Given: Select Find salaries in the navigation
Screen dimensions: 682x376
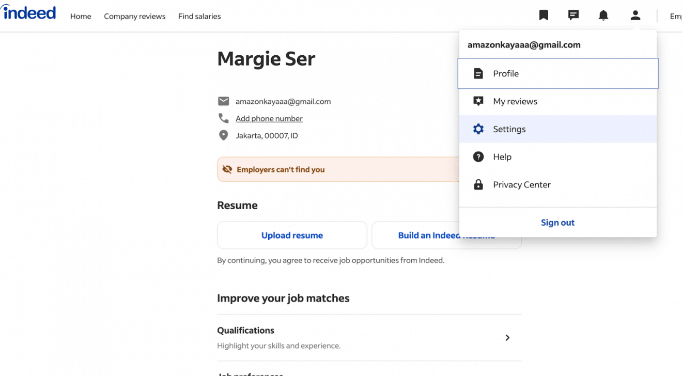Looking at the screenshot, I should (199, 16).
